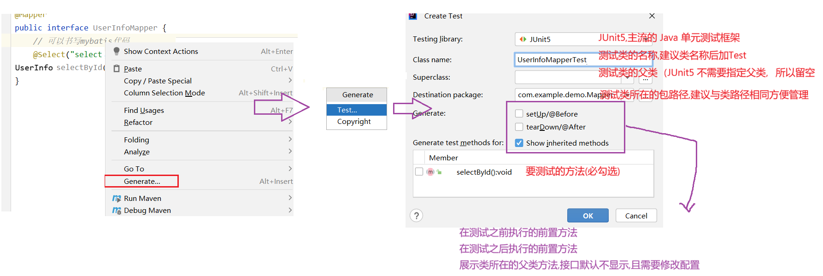Image resolution: width=823 pixels, height=276 pixels.
Task: Click the IntelliJ logo in Create Test title bar
Action: click(x=413, y=16)
